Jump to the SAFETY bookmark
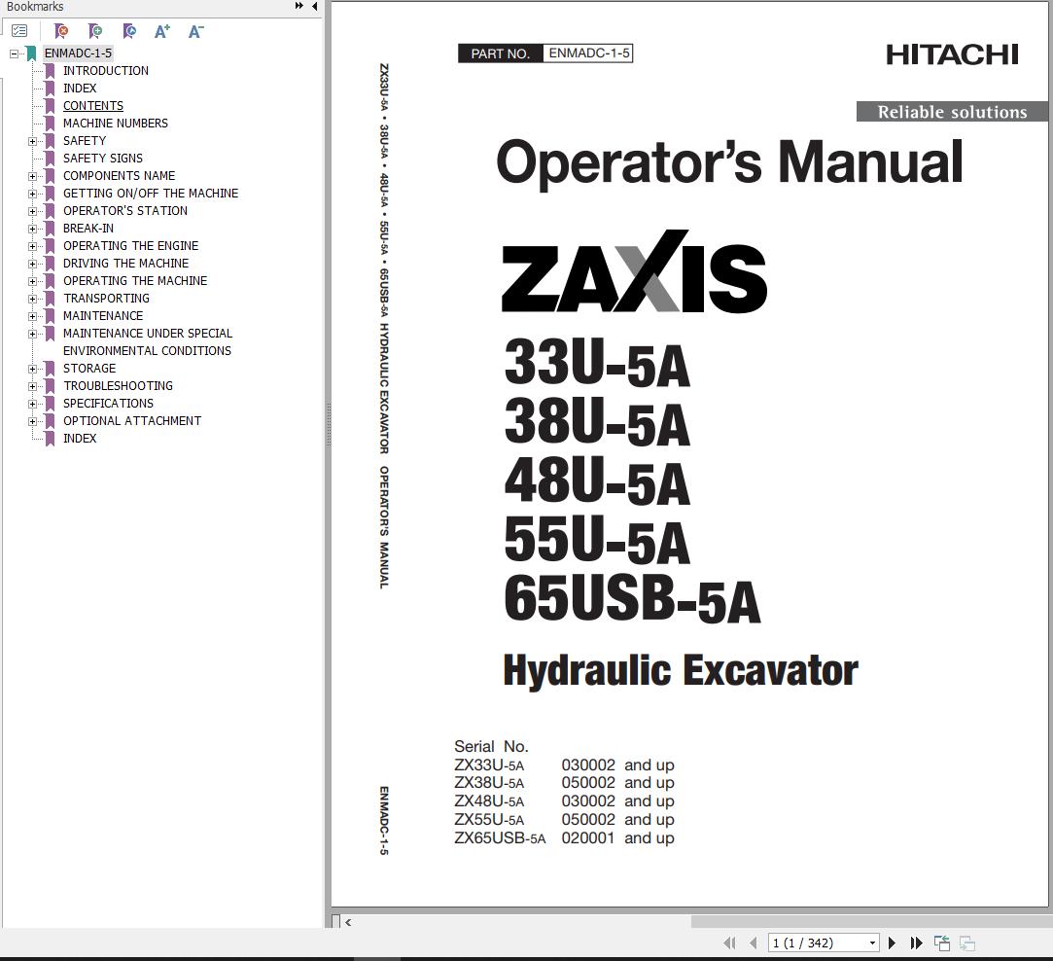The image size is (1053, 961). point(85,140)
